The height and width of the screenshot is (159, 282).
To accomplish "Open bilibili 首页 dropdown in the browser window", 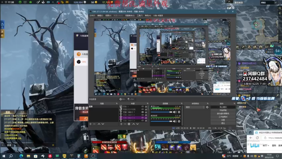I will (x=266, y=146).
